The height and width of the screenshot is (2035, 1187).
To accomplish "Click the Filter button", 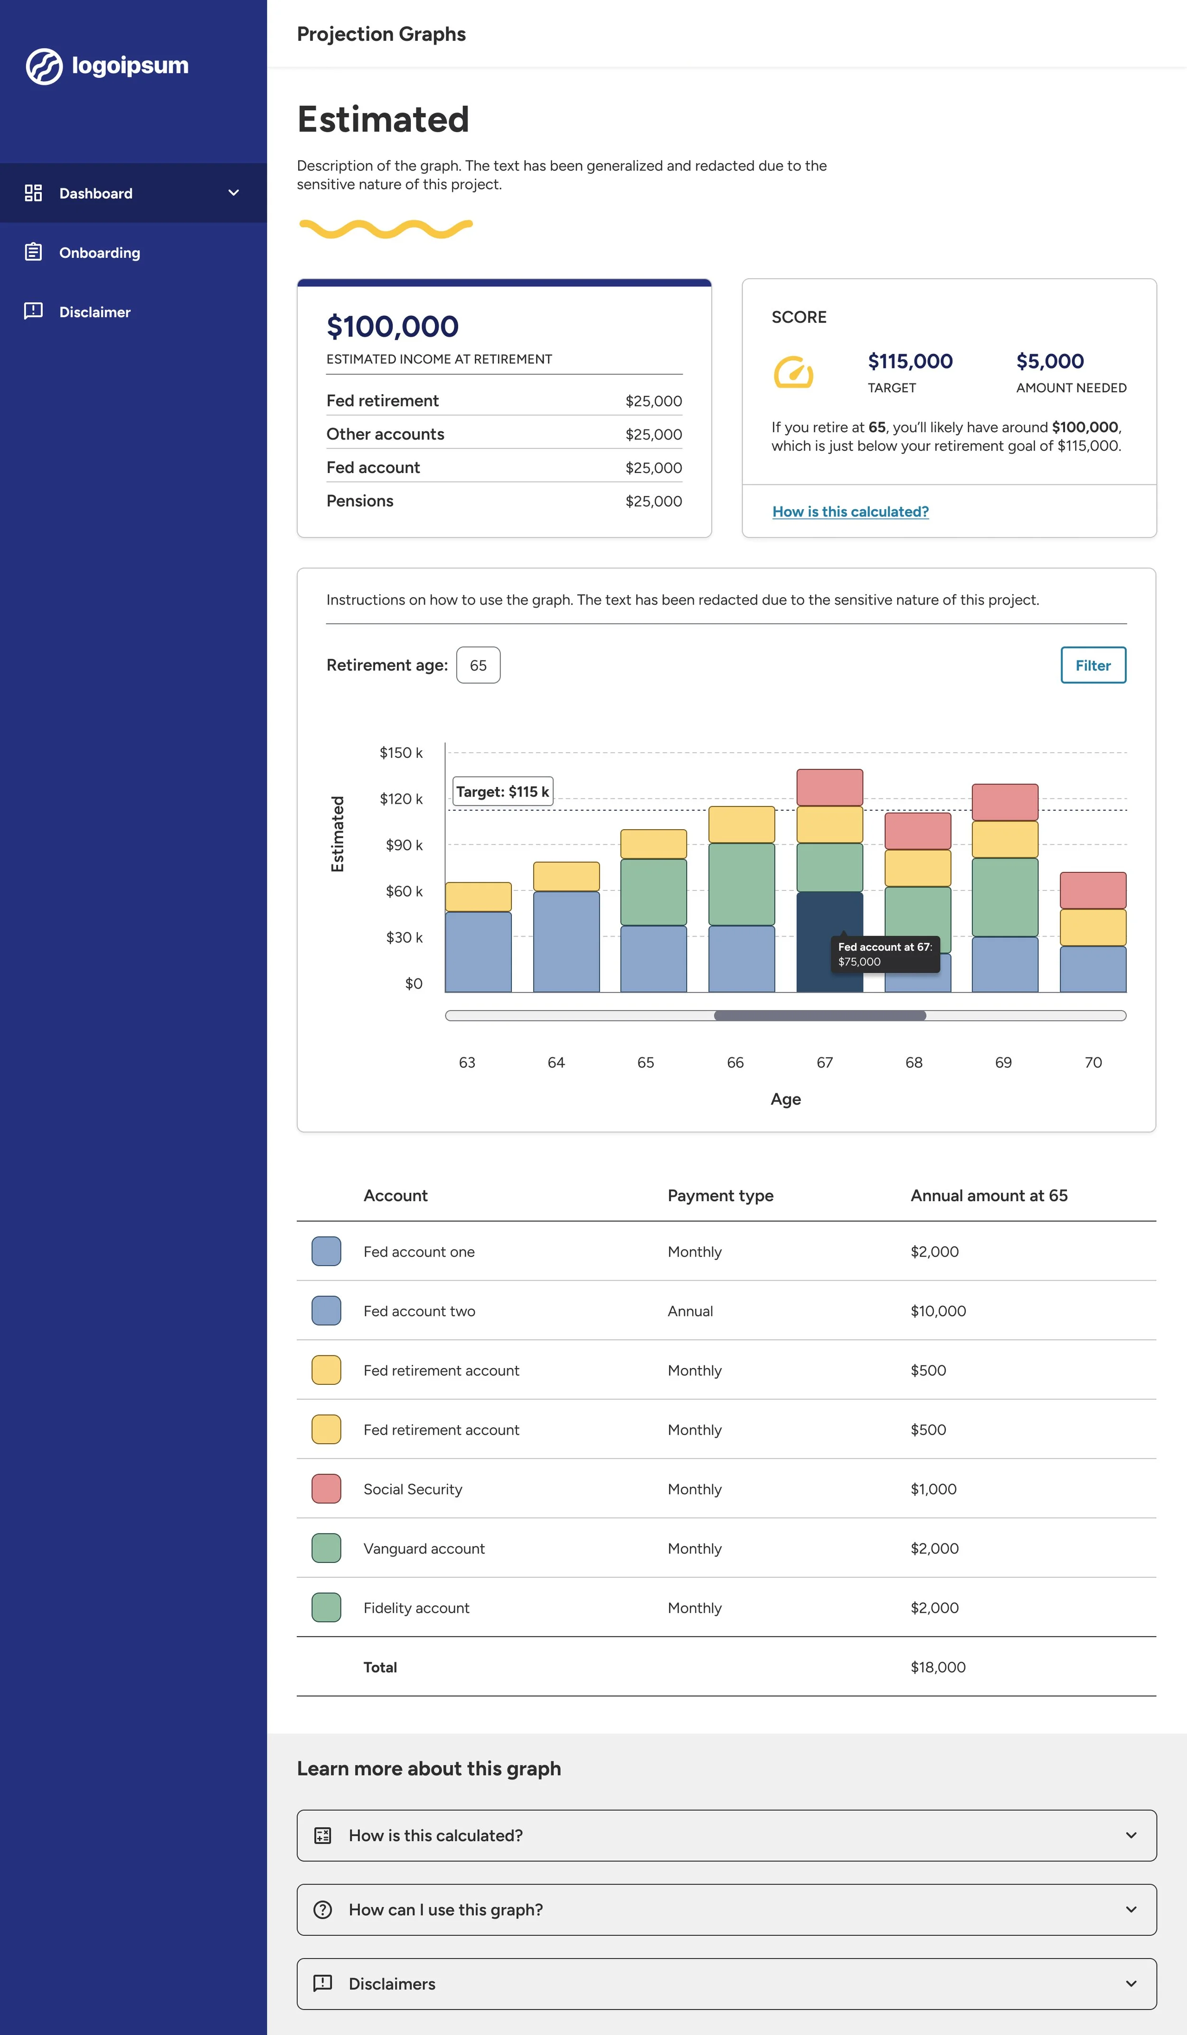I will [1093, 664].
